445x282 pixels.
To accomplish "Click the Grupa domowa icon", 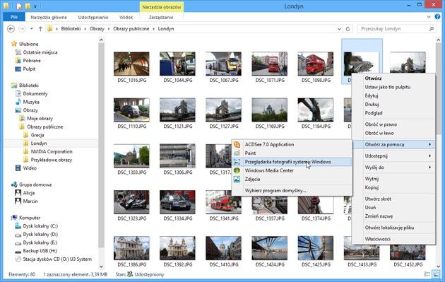I will [x=14, y=184].
